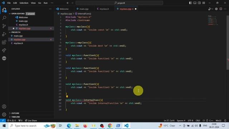Switch to the main.cpp editor tab

pyautogui.click(x=84, y=9)
